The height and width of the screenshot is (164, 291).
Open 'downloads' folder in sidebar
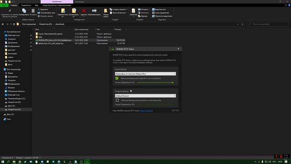click(12, 54)
